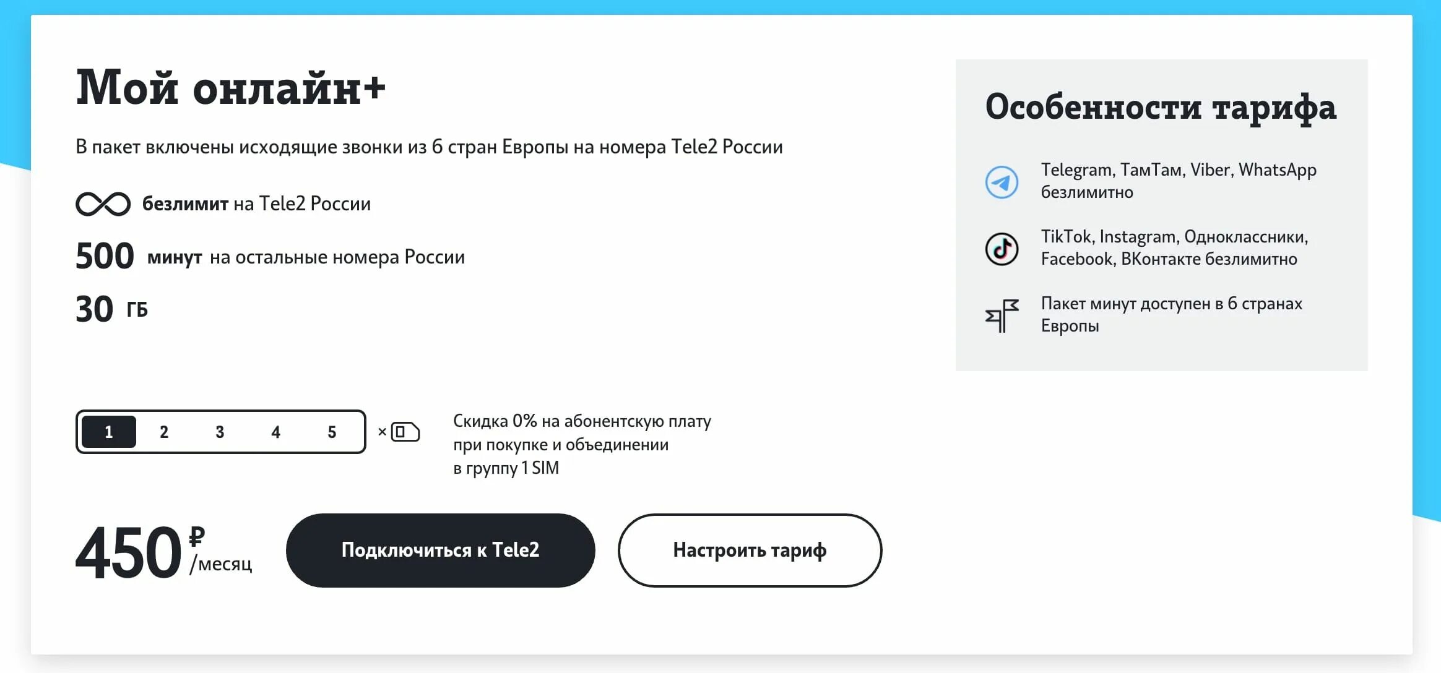Click the Мой онлайн+ tariff title

pos(230,88)
